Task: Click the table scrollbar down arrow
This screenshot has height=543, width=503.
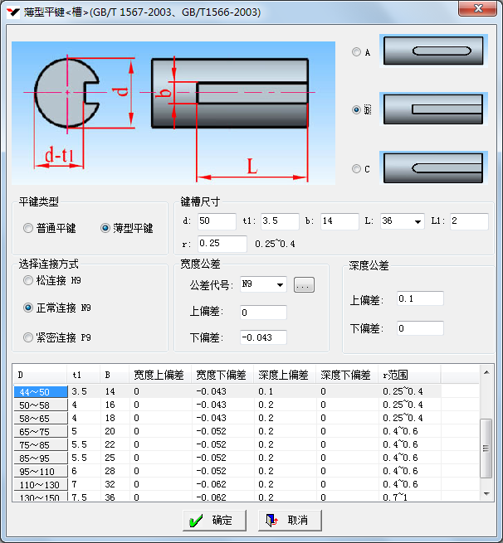Action: coord(486,494)
